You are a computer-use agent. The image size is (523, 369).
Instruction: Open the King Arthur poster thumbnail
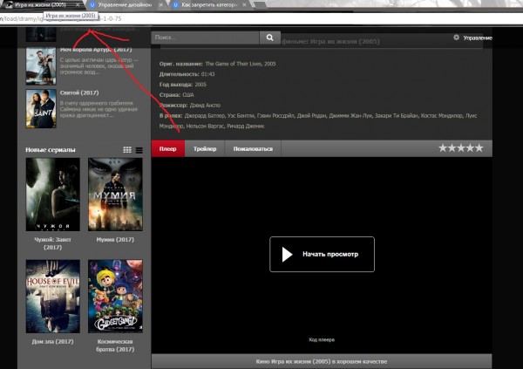[41, 66]
